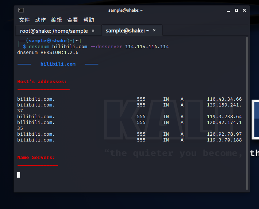Close the sample@shake: ~ tab
Screen dimensions: 259x209
(154, 30)
